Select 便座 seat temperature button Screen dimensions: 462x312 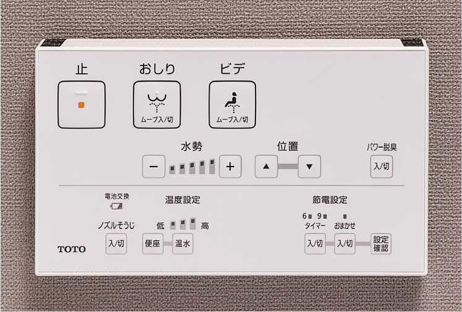coord(153,243)
